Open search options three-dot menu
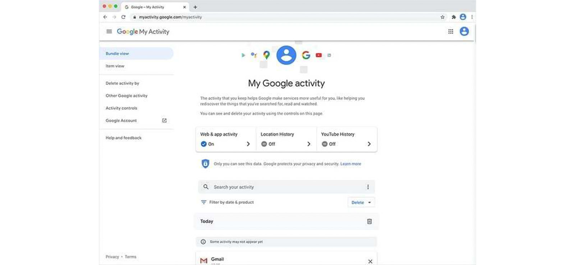 click(368, 187)
